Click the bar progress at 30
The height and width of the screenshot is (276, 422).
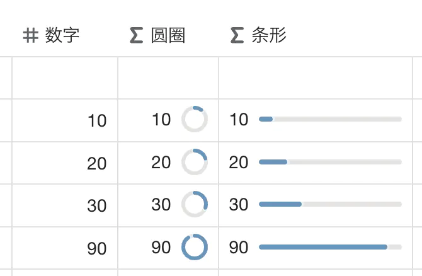point(330,204)
